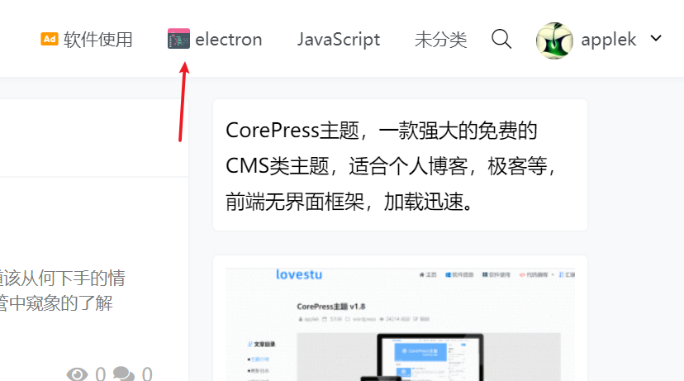The image size is (684, 381).
Task: Click the applek green apple avatar
Action: [554, 40]
